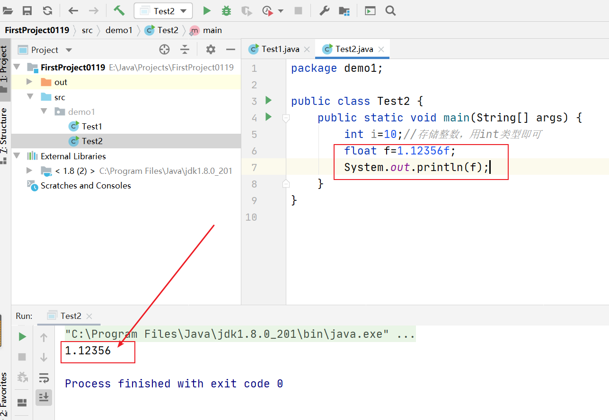
Task: Click the Test2 class breadcrumb
Action: tap(162, 30)
